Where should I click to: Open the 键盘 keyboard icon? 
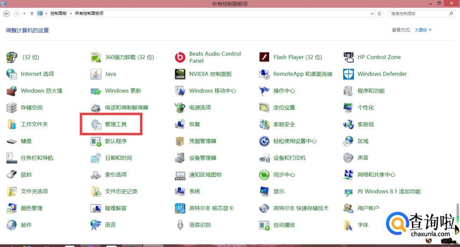tap(11, 141)
